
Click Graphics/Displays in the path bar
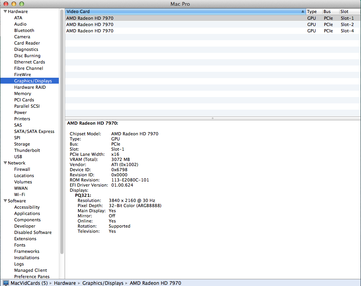[x=103, y=283]
